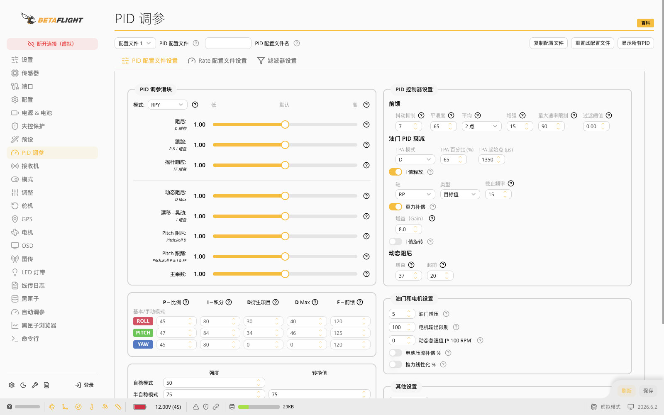The height and width of the screenshot is (415, 664).
Task: Click the 保存 save button
Action: [x=648, y=391]
